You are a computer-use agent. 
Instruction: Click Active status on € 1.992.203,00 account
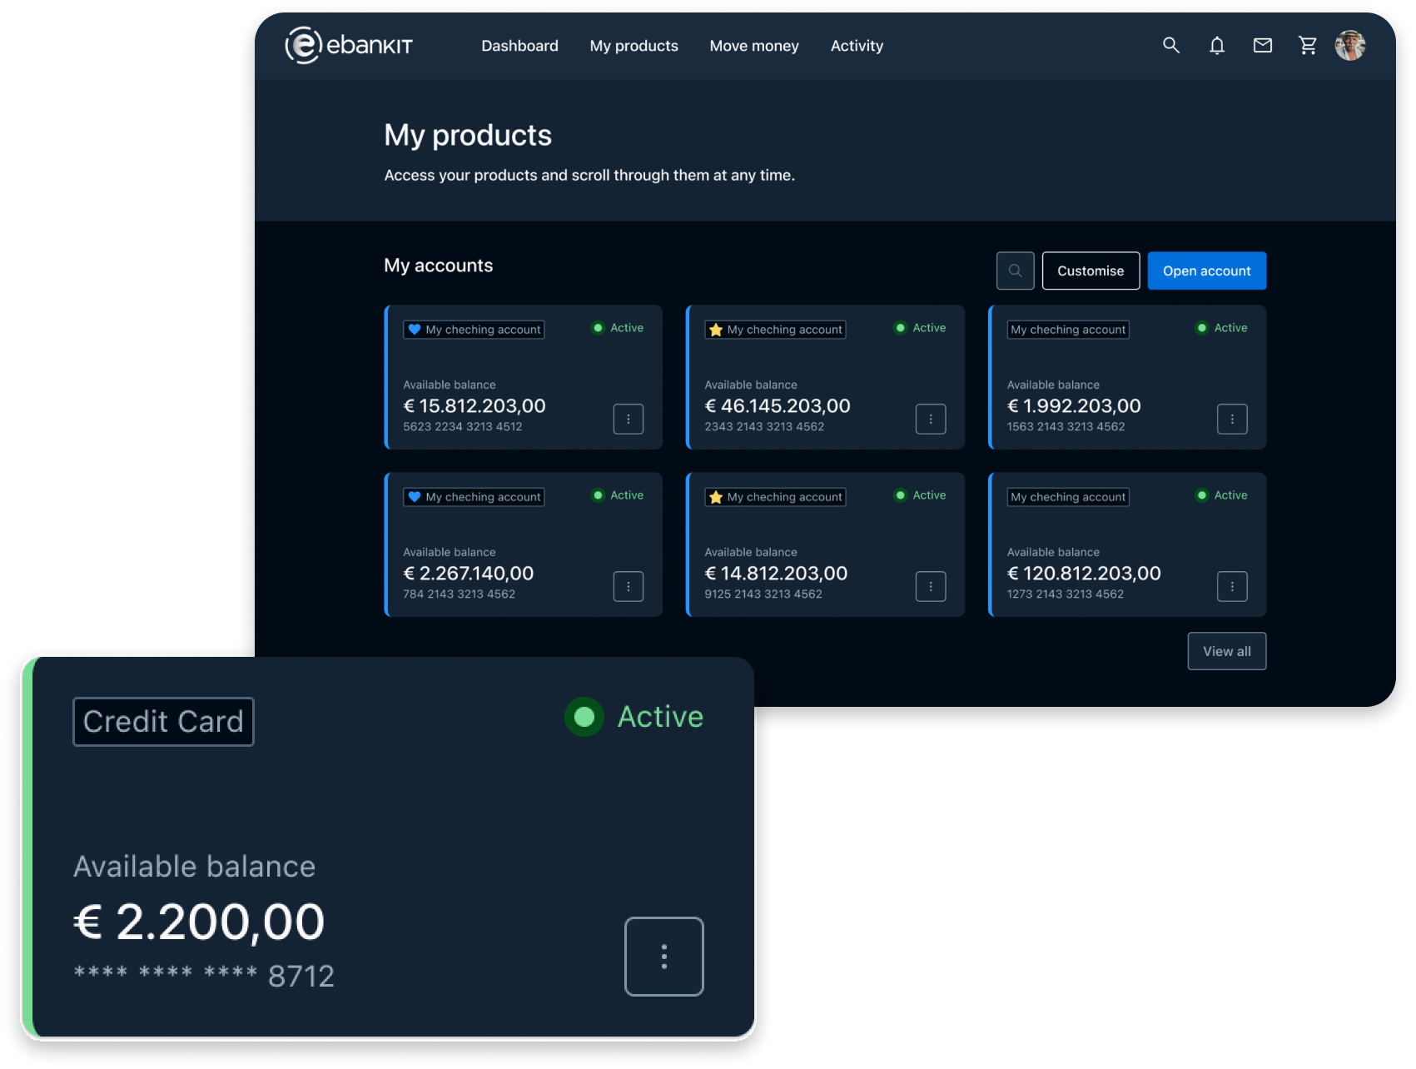click(1221, 328)
